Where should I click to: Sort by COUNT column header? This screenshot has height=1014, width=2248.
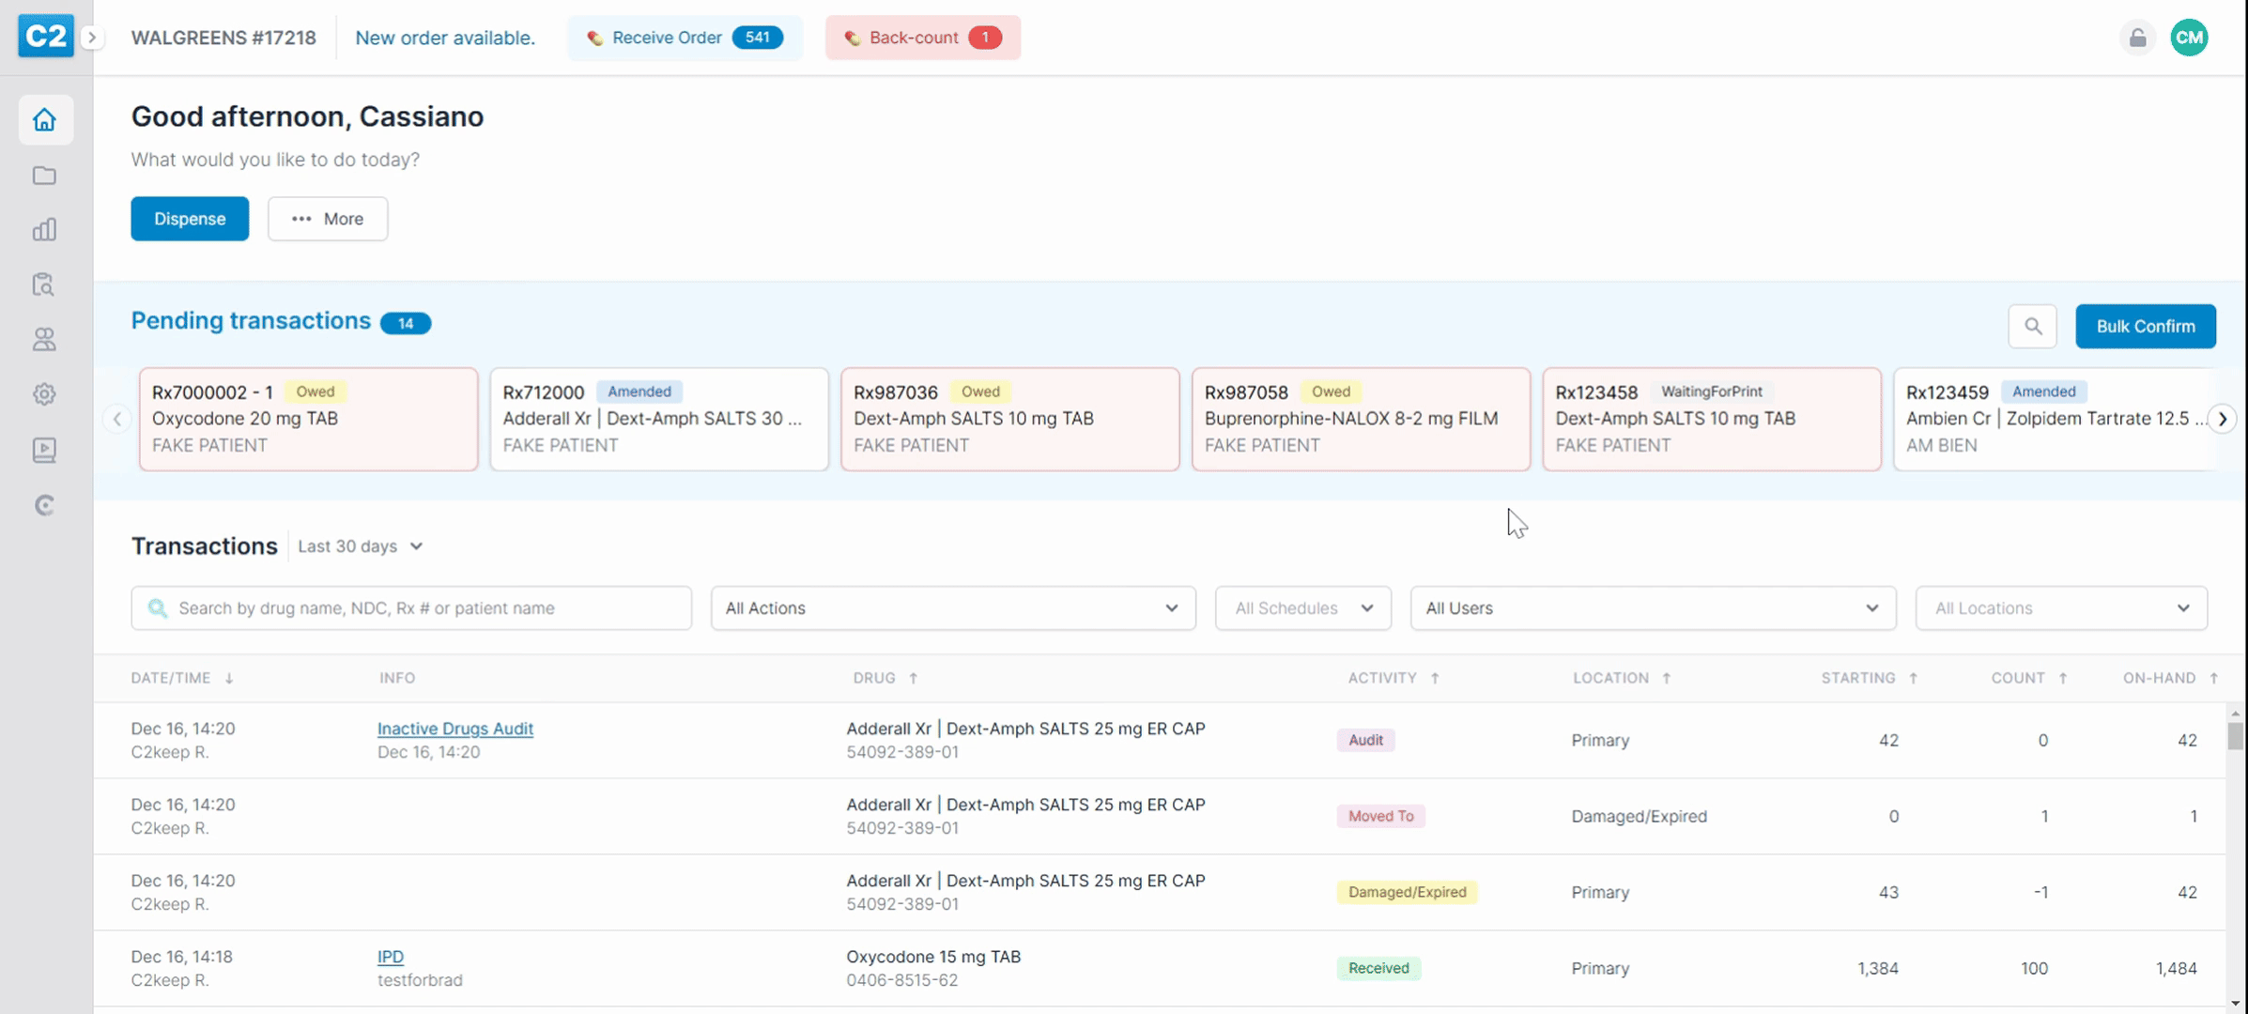(x=2029, y=678)
